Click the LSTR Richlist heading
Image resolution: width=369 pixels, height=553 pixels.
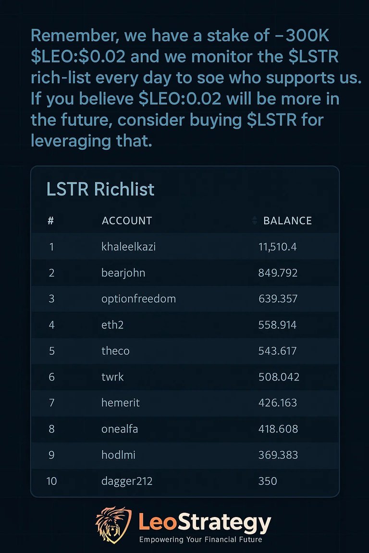(x=100, y=189)
